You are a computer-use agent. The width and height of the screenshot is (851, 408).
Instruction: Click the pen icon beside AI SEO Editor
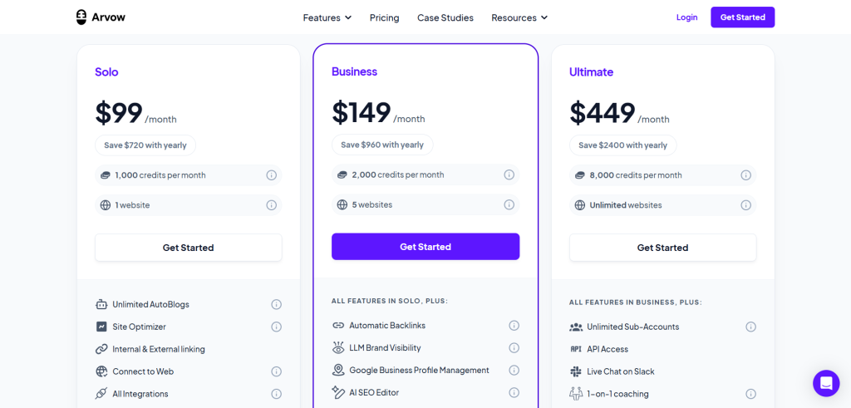pyautogui.click(x=338, y=392)
